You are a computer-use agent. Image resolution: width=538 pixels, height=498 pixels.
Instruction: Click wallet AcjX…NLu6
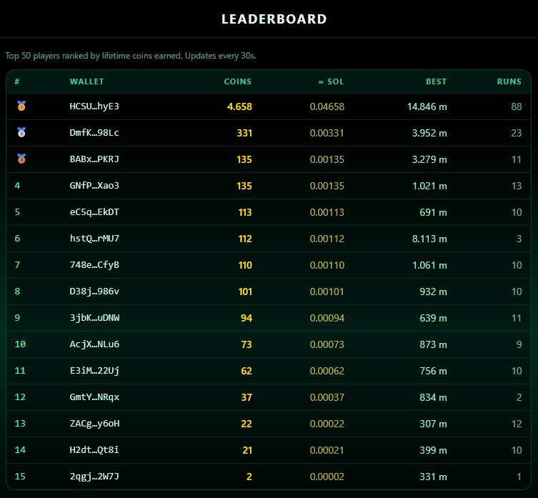[x=94, y=344]
